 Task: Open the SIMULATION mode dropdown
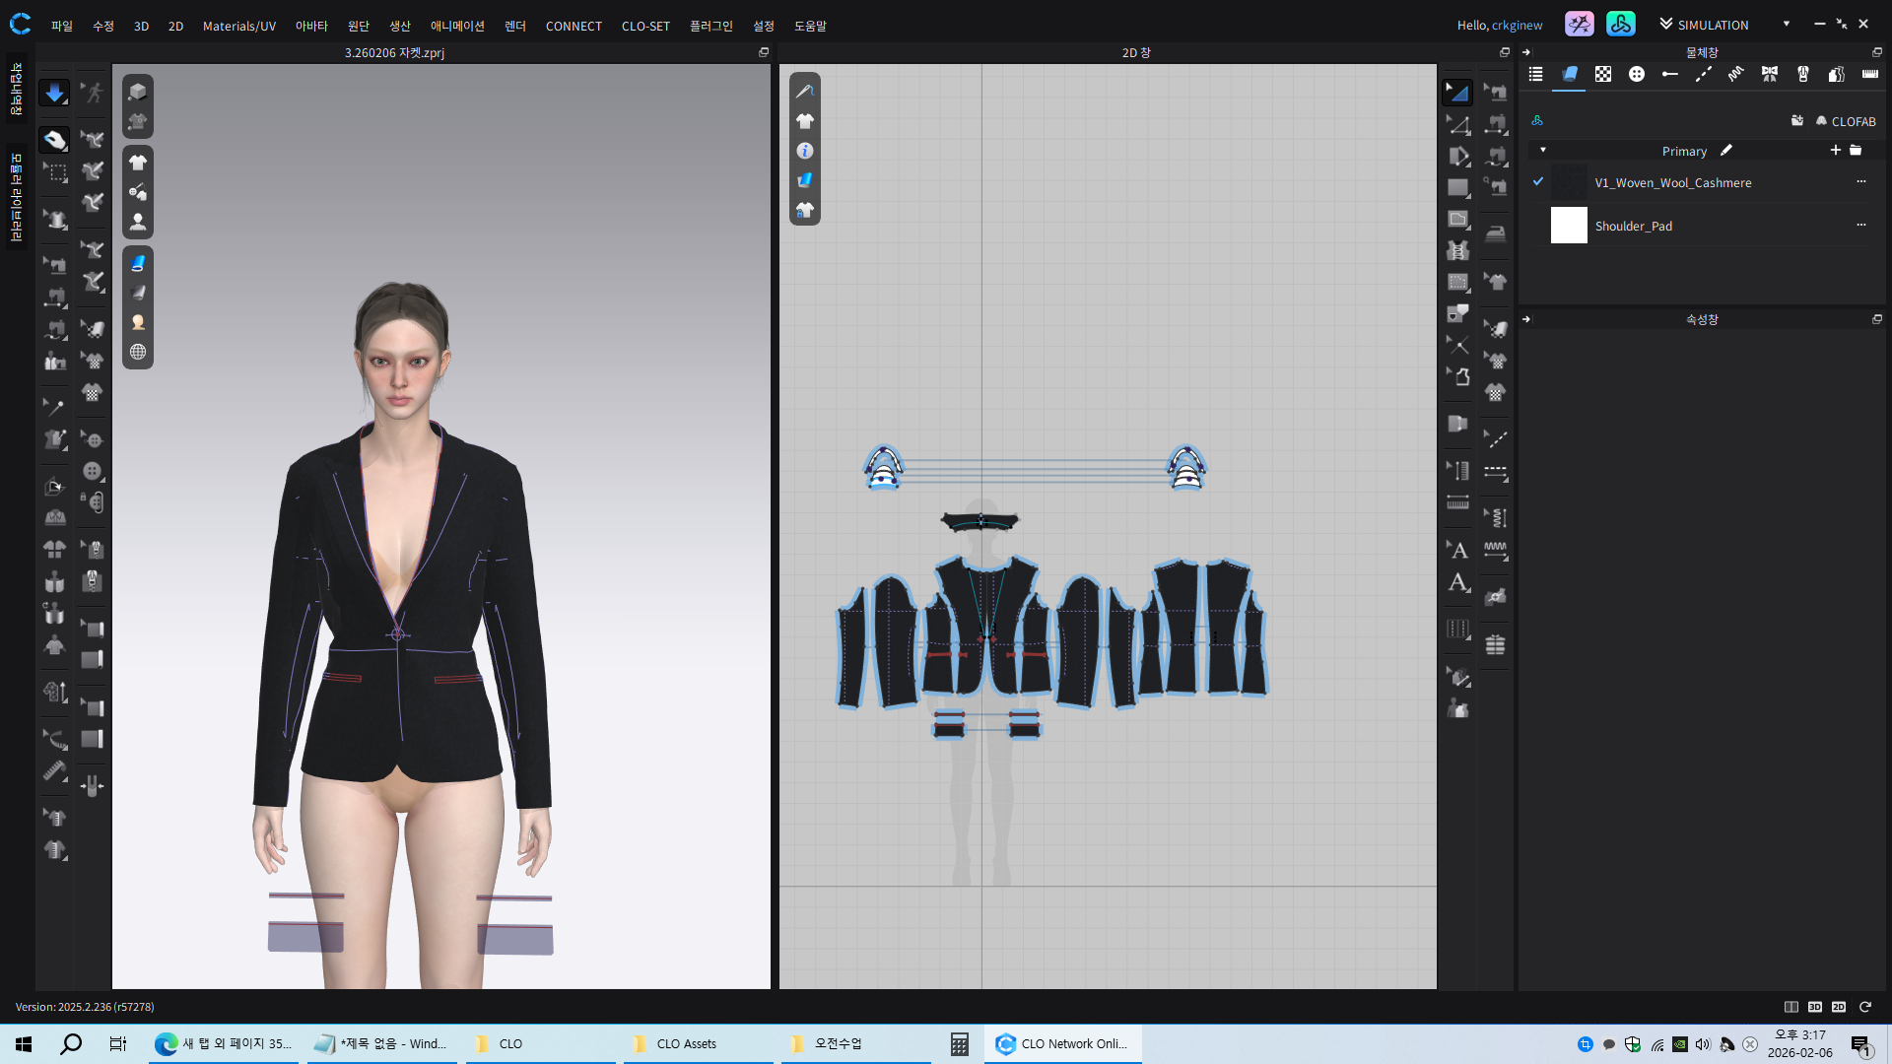(x=1786, y=25)
